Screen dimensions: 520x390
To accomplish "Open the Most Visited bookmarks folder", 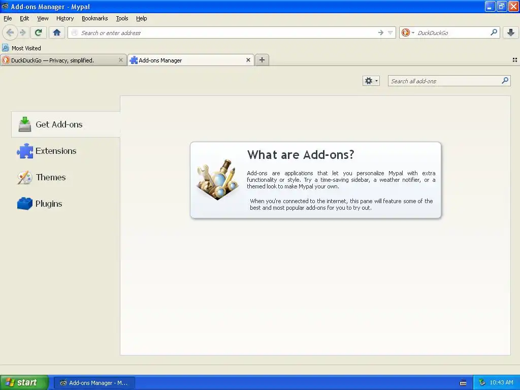I will pos(21,48).
